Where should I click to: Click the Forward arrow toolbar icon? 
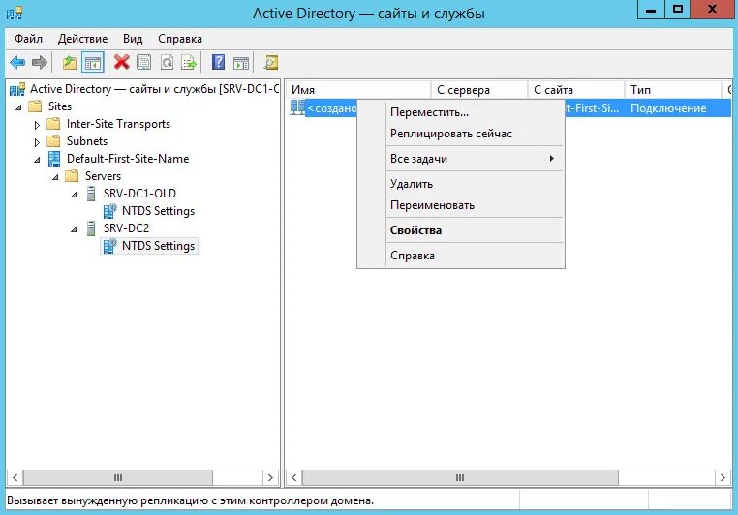[x=40, y=62]
